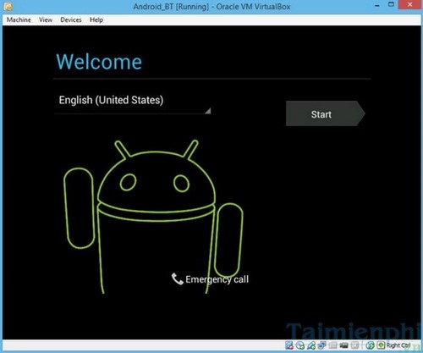Click the dark display status icon

(x=343, y=345)
